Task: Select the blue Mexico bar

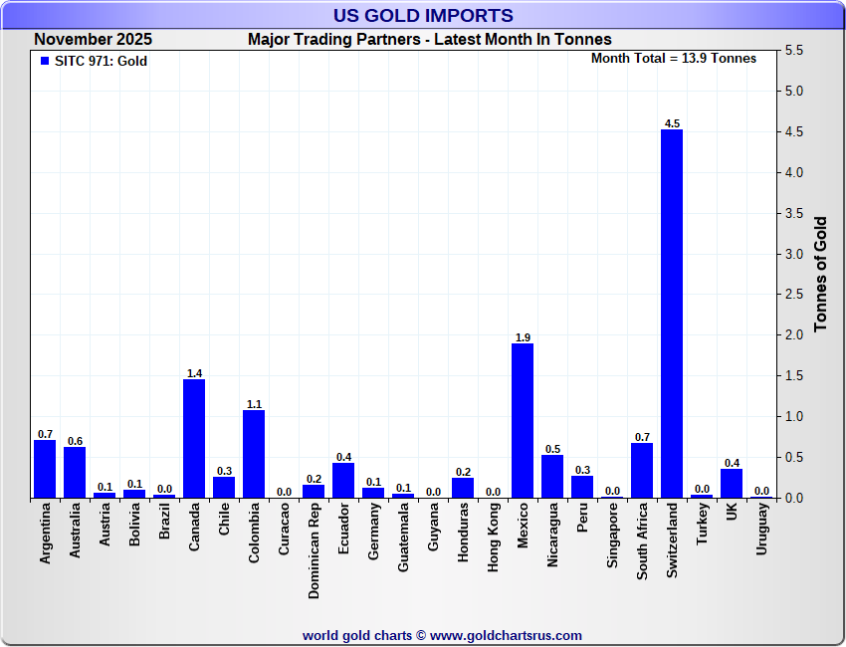Action: click(x=523, y=420)
